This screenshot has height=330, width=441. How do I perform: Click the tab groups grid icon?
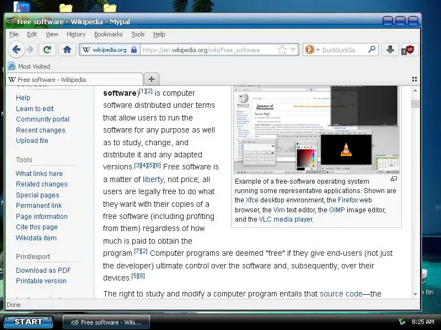[x=415, y=79]
